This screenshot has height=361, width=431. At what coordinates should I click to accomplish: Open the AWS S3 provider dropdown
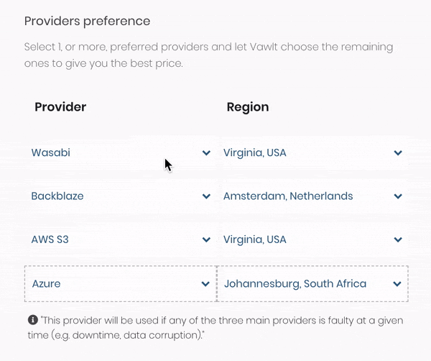121,239
